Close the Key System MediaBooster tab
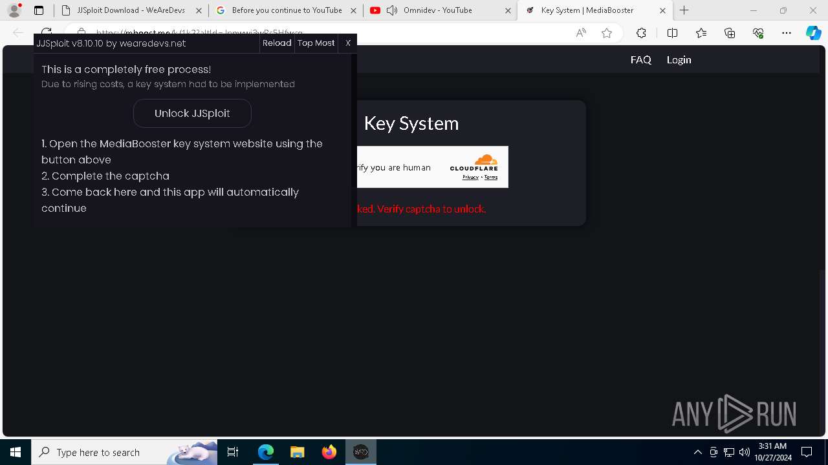 pos(662,10)
